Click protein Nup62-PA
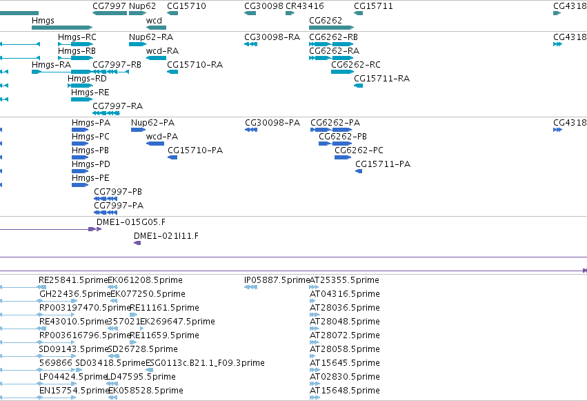Screen dimensions: 587x401 click(x=152, y=123)
